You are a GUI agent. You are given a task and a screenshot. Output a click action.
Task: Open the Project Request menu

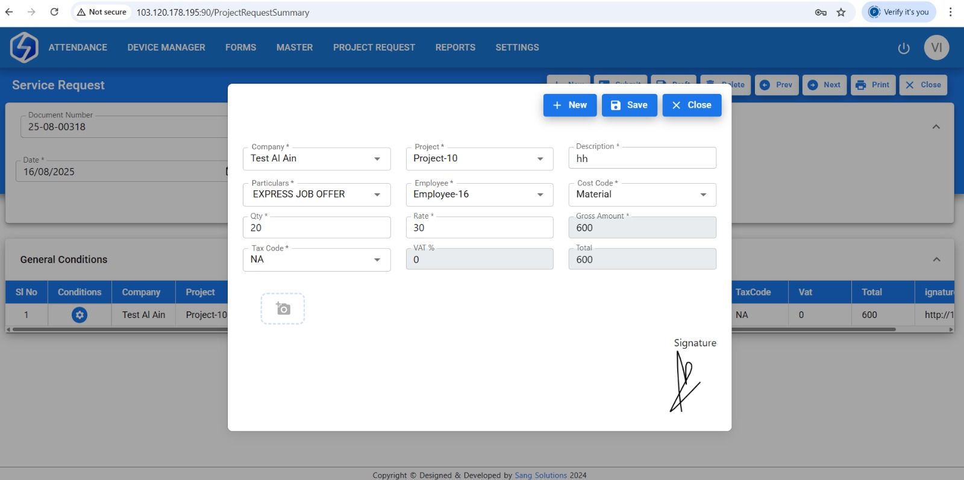374,48
